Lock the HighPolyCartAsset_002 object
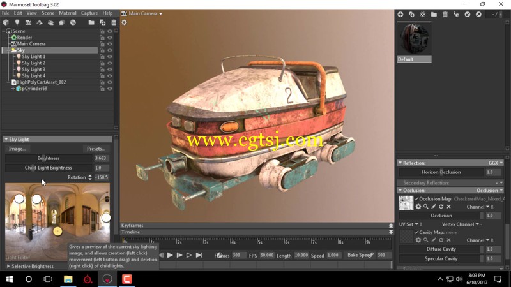Viewport: 511px width, 287px height. coord(102,82)
